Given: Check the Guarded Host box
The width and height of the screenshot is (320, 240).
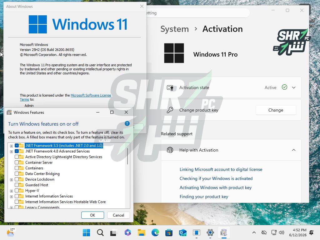Looking at the screenshot, I should (x=17, y=185).
